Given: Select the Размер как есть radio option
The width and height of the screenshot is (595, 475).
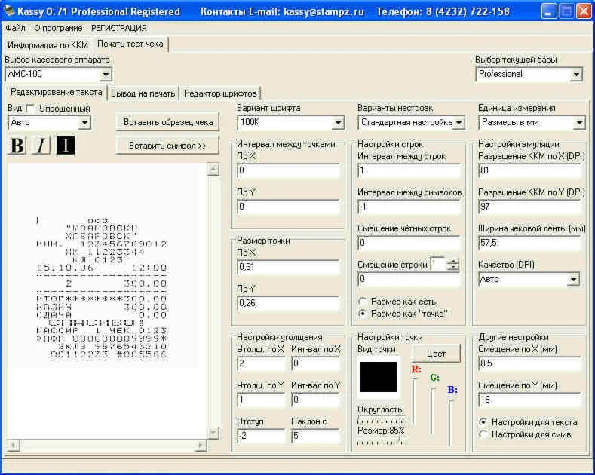Looking at the screenshot, I should coord(363,302).
